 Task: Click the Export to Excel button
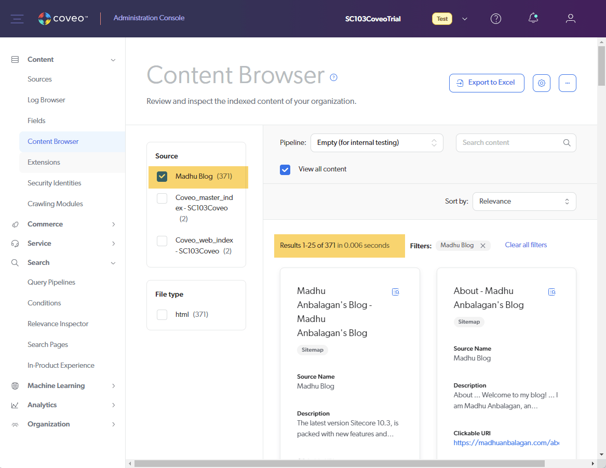coord(486,83)
